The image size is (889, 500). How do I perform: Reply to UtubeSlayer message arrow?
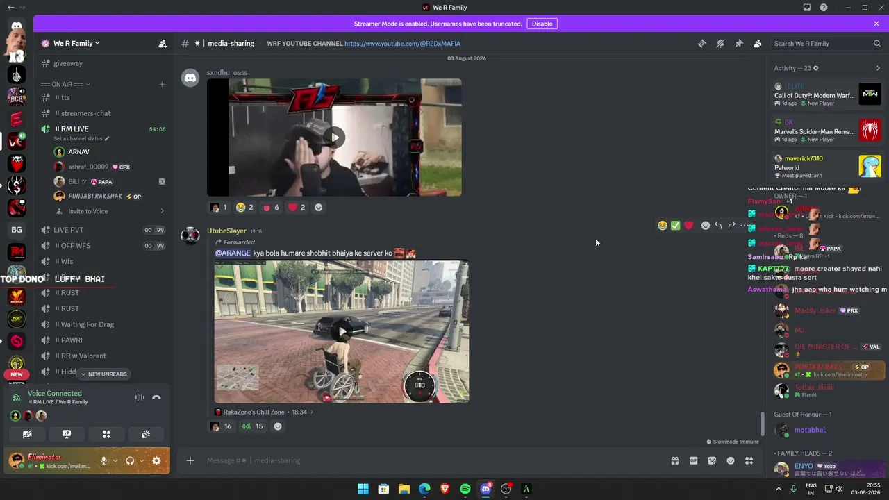[x=718, y=226]
